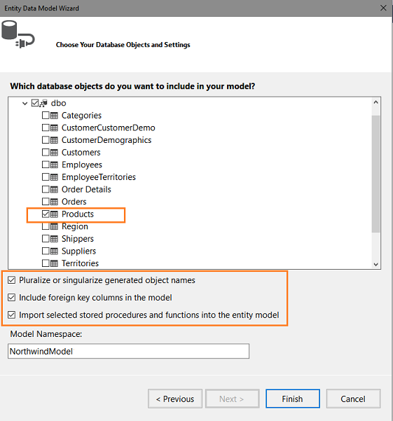Uncheck the Products table checkbox
This screenshot has height=421, width=393.
(46, 214)
